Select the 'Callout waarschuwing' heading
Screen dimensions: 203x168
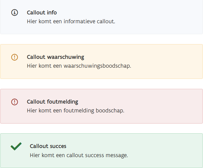point(55,57)
